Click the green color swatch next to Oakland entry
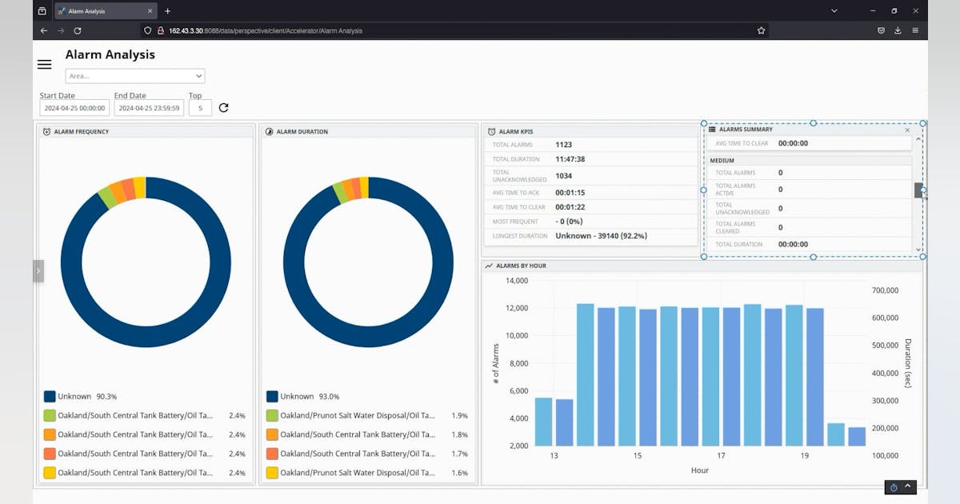 coord(50,415)
